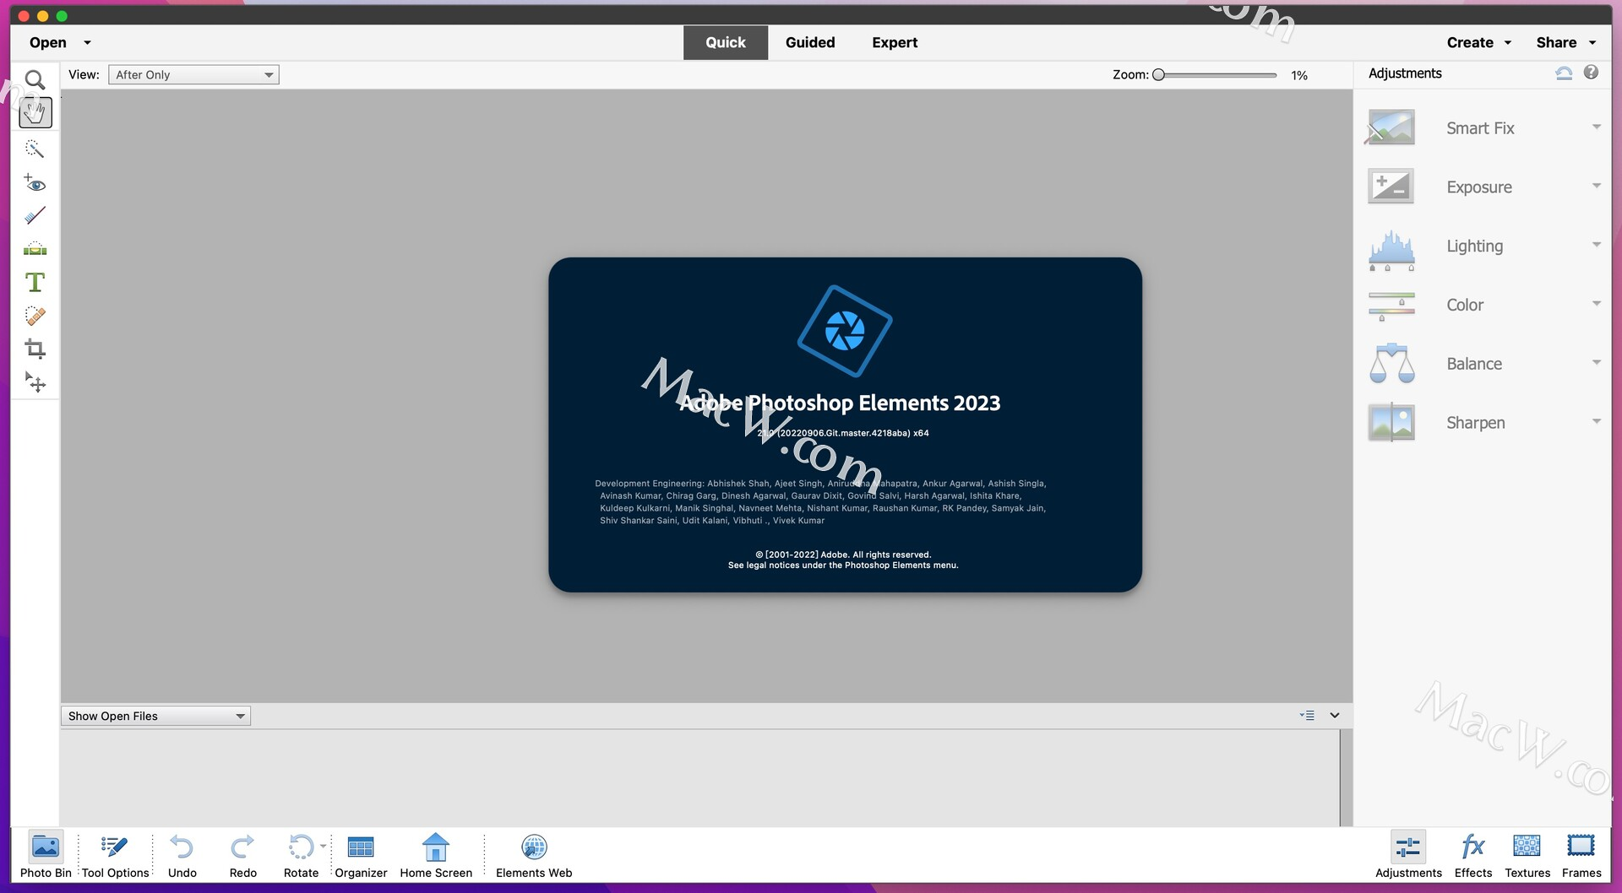Expand the Smart Fix section arrow

pyautogui.click(x=1596, y=127)
